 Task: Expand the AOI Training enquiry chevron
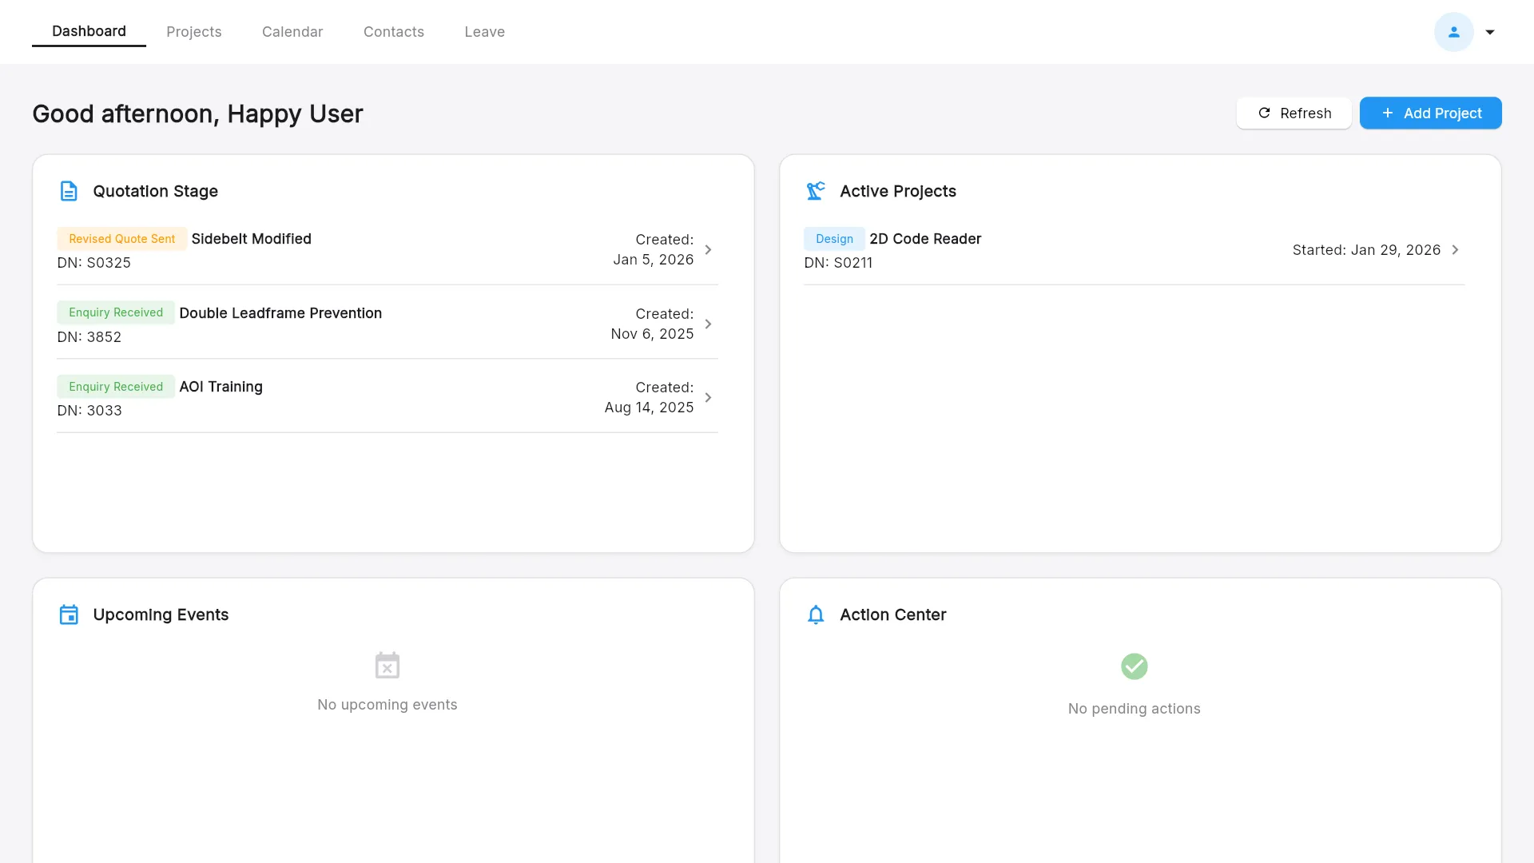(708, 397)
